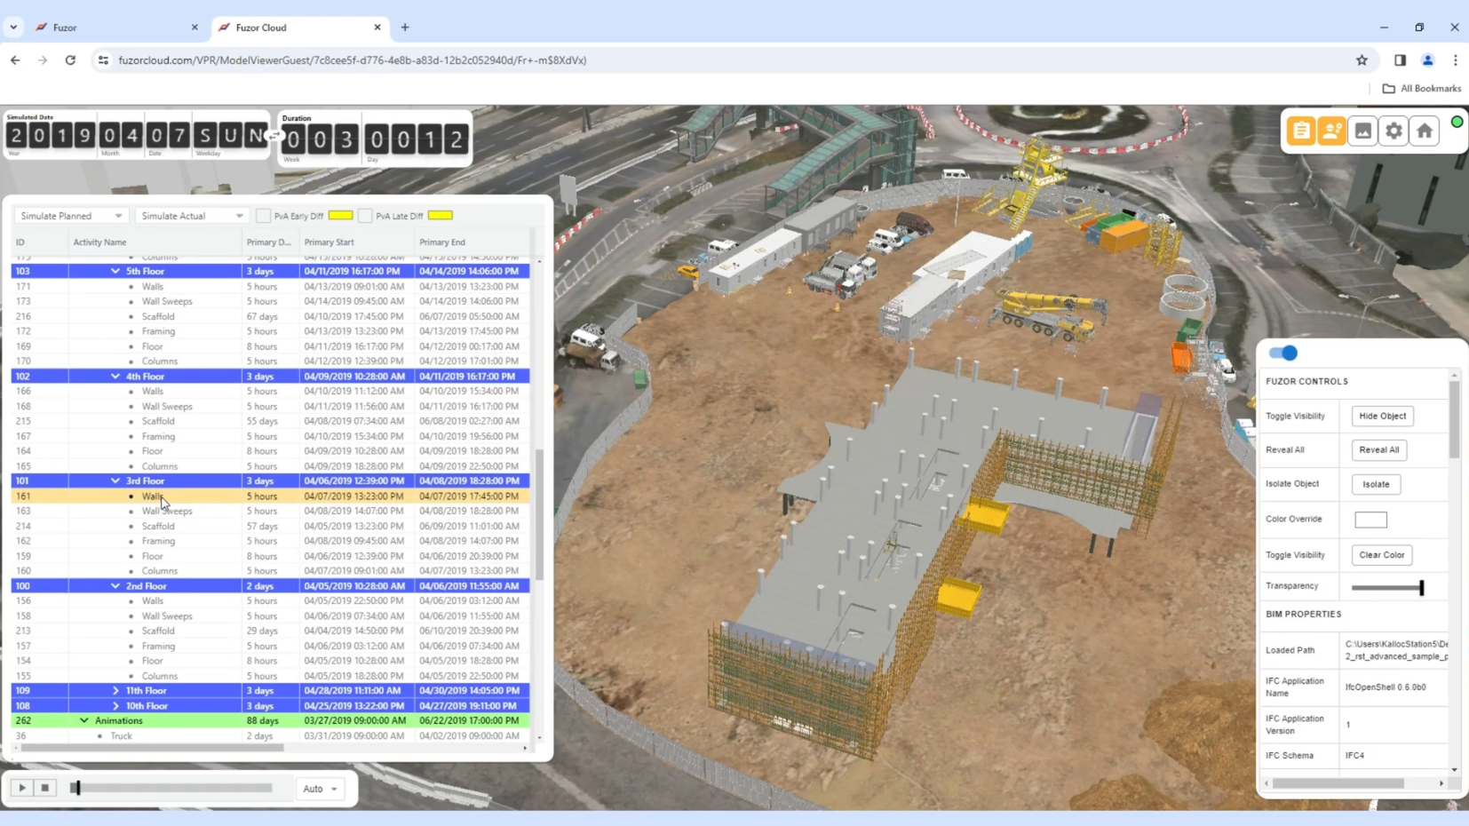Open the Color Override swatch
The height and width of the screenshot is (826, 1469).
pos(1370,520)
